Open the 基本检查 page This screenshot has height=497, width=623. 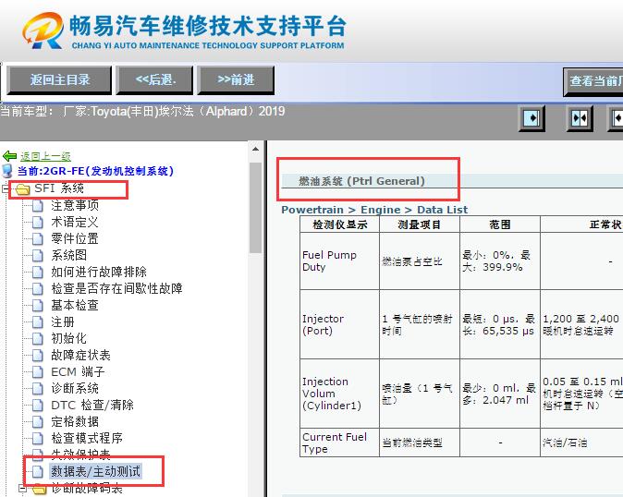point(75,305)
